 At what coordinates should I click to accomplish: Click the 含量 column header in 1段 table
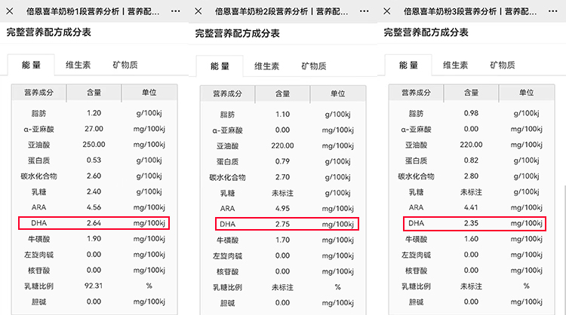click(94, 93)
